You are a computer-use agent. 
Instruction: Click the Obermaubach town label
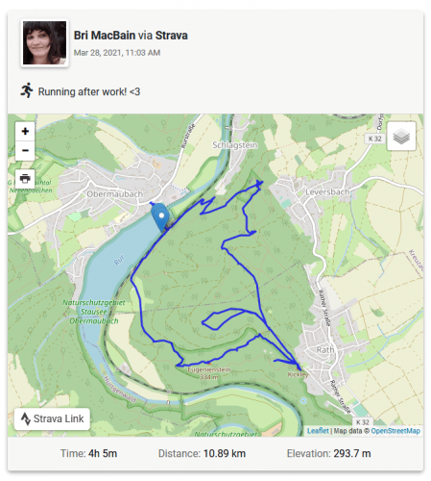coord(114,194)
